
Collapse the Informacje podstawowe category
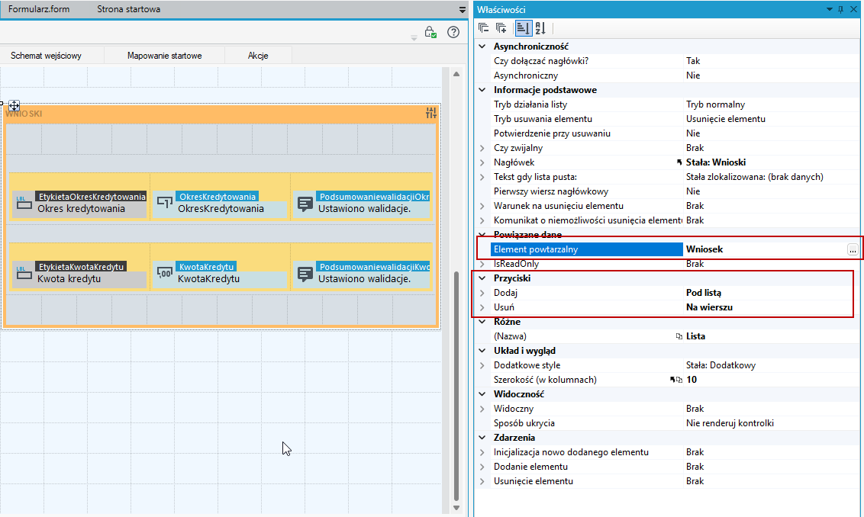point(482,90)
